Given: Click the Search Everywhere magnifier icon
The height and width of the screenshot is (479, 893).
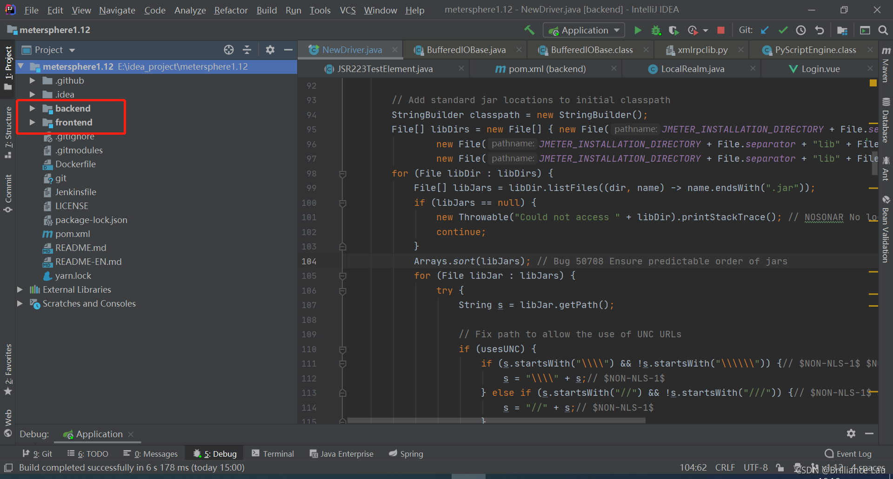Looking at the screenshot, I should [883, 30].
